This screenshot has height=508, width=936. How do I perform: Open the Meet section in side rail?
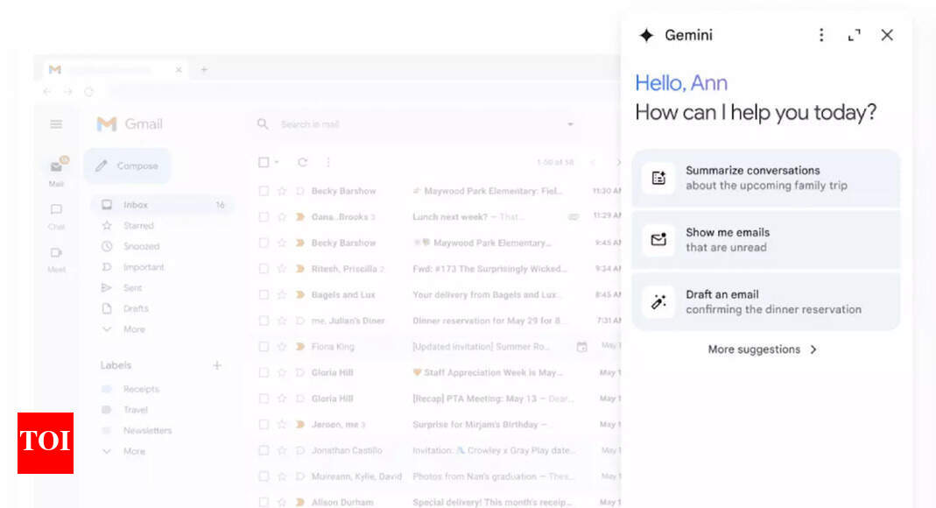click(56, 259)
